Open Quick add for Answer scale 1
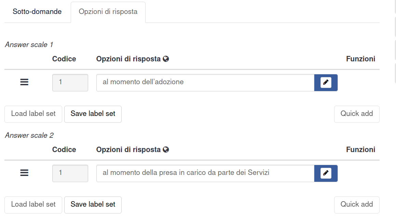Screen dimensions: 396x222 click(356, 114)
